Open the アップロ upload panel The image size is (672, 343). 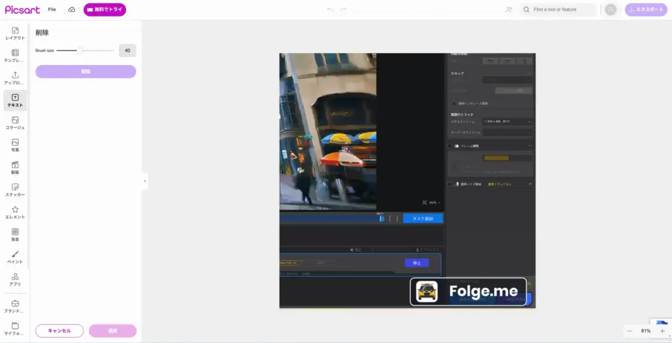(15, 78)
